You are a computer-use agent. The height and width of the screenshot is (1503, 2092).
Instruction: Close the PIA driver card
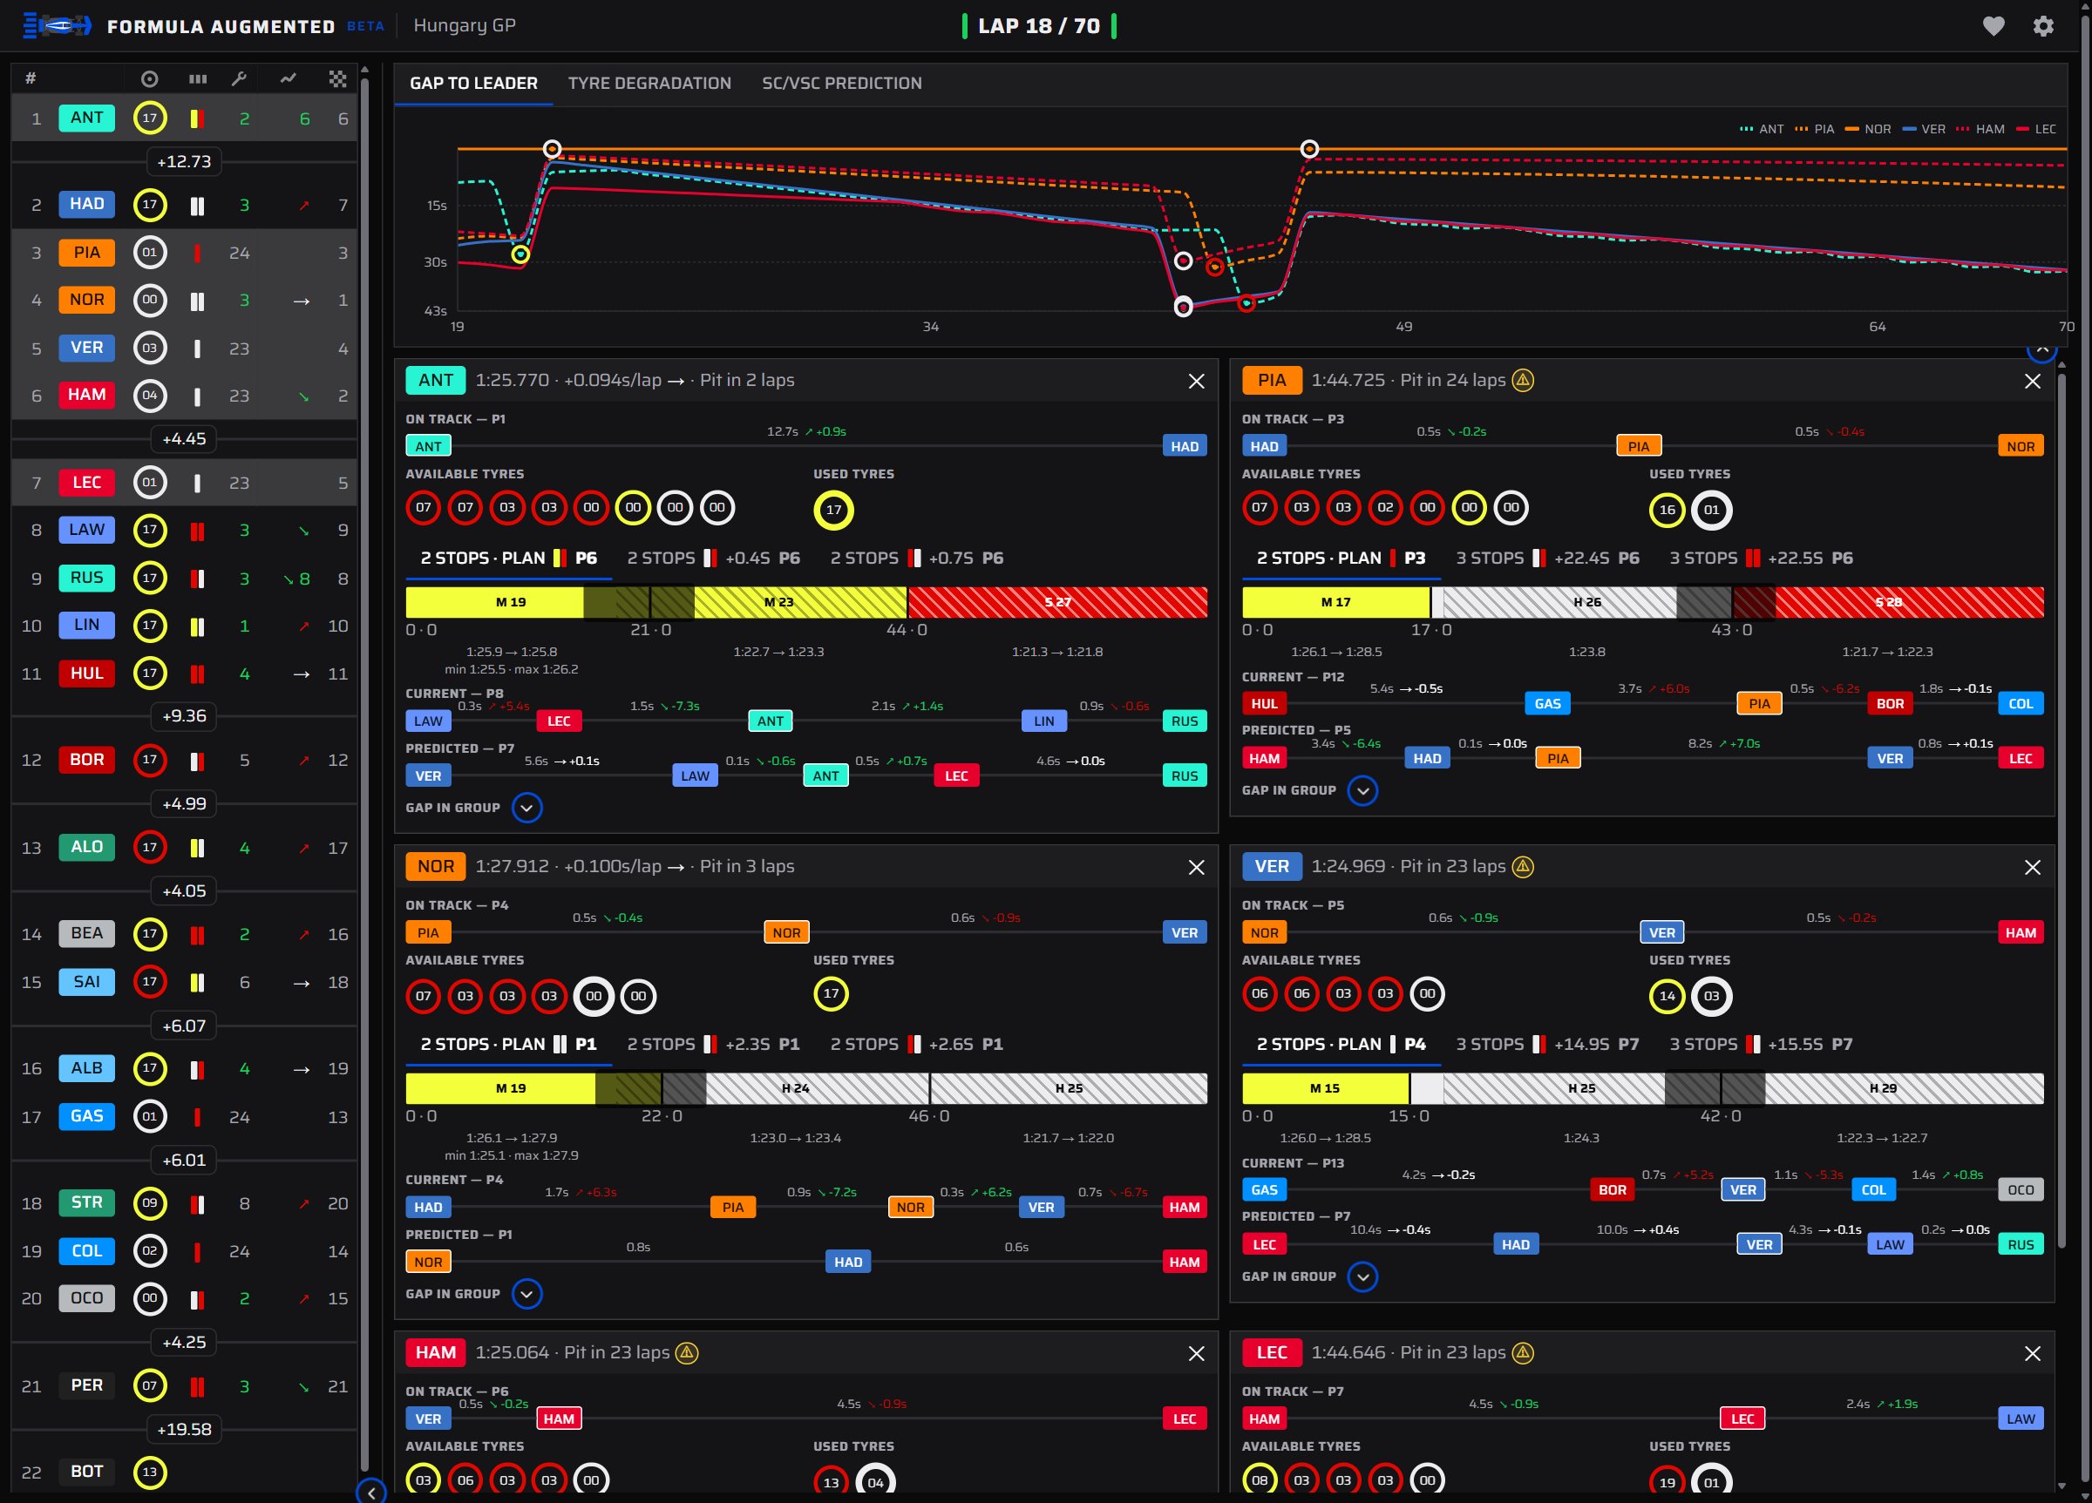tap(2032, 381)
